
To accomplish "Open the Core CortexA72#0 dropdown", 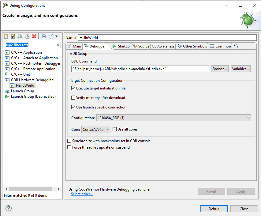I will tap(96, 130).
